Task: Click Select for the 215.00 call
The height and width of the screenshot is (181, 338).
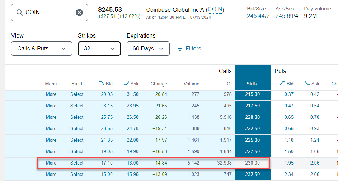Action: click(77, 94)
